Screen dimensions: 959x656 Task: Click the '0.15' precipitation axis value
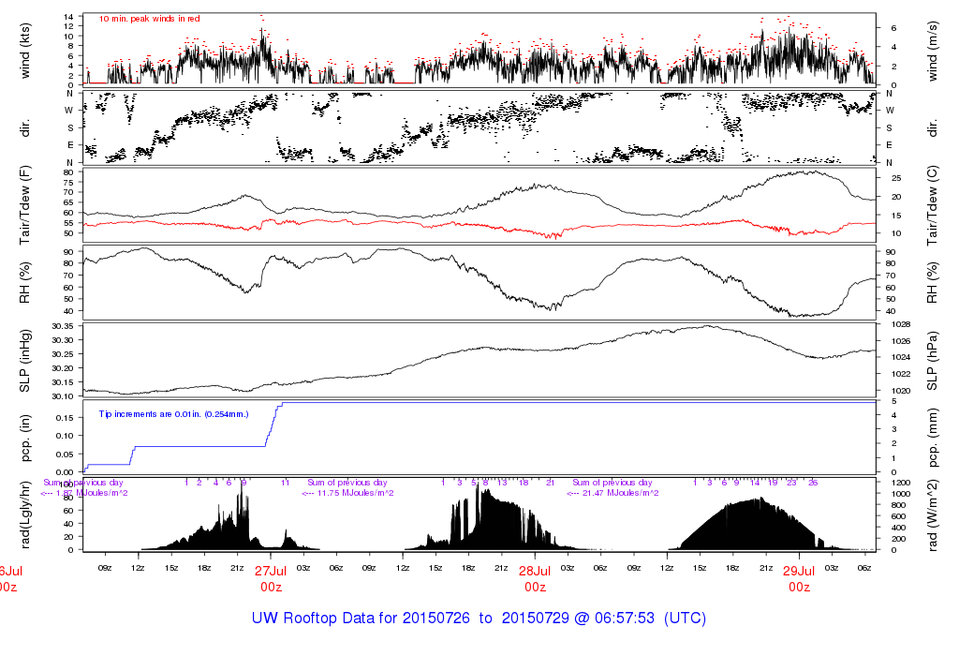(x=65, y=418)
